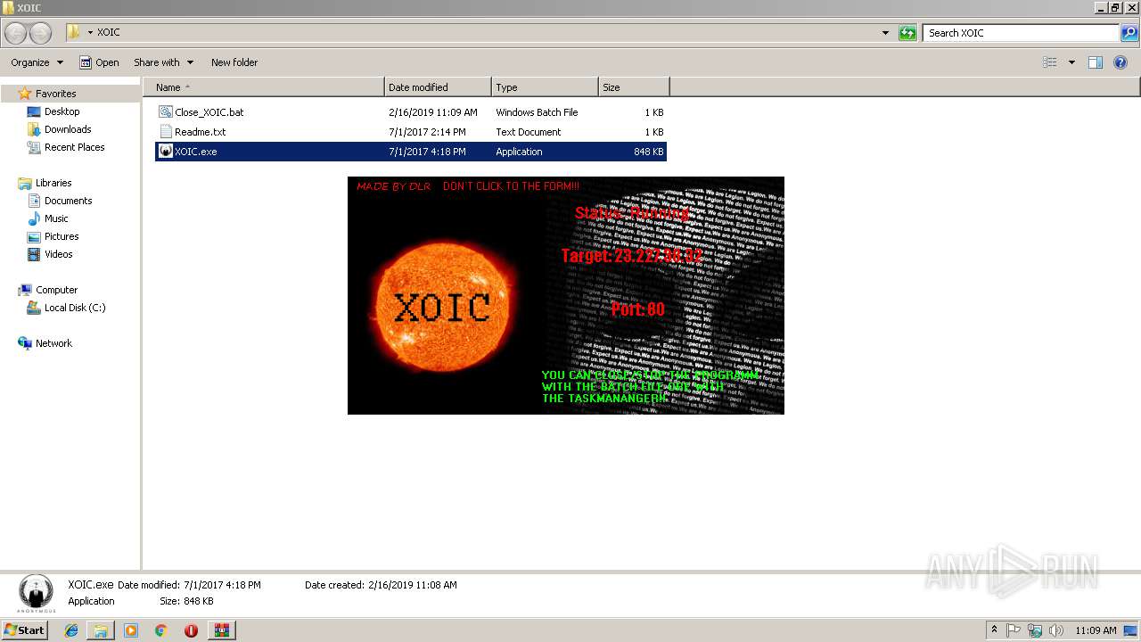Click the Search XOIC field

pos(1022,33)
